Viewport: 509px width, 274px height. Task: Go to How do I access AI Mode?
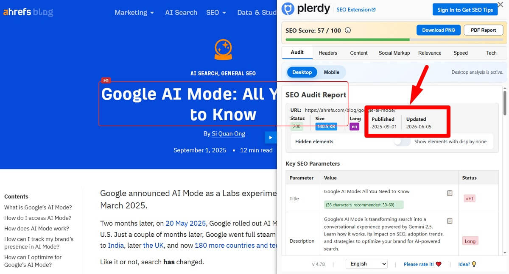point(38,218)
